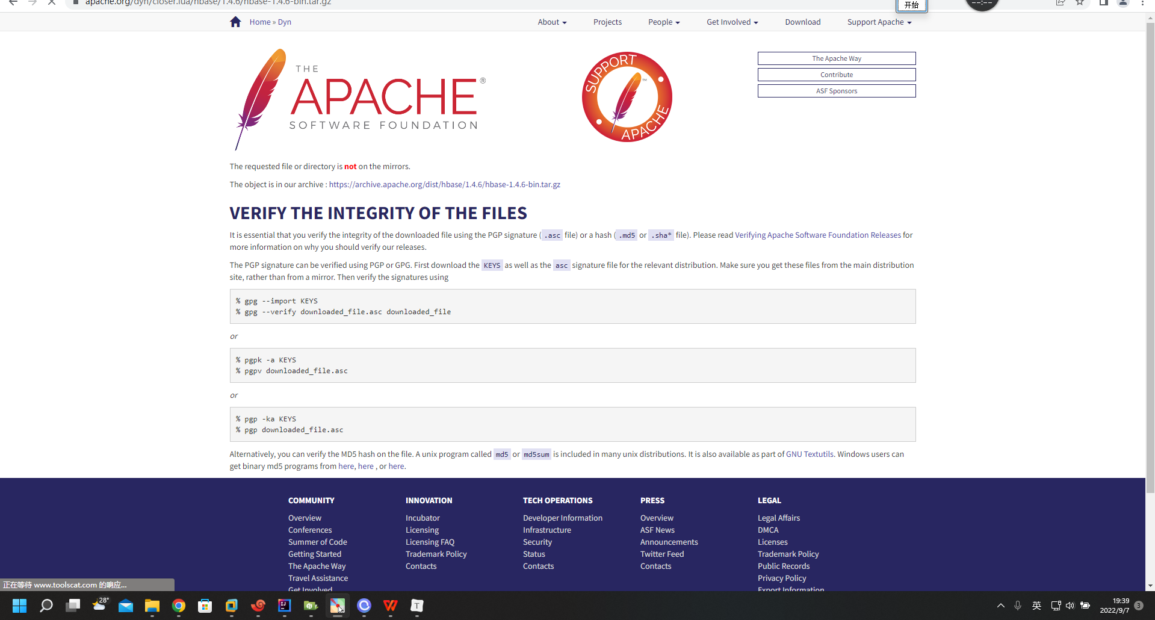The width and height of the screenshot is (1155, 620).
Task: Click the Contribute button
Action: [x=837, y=75]
